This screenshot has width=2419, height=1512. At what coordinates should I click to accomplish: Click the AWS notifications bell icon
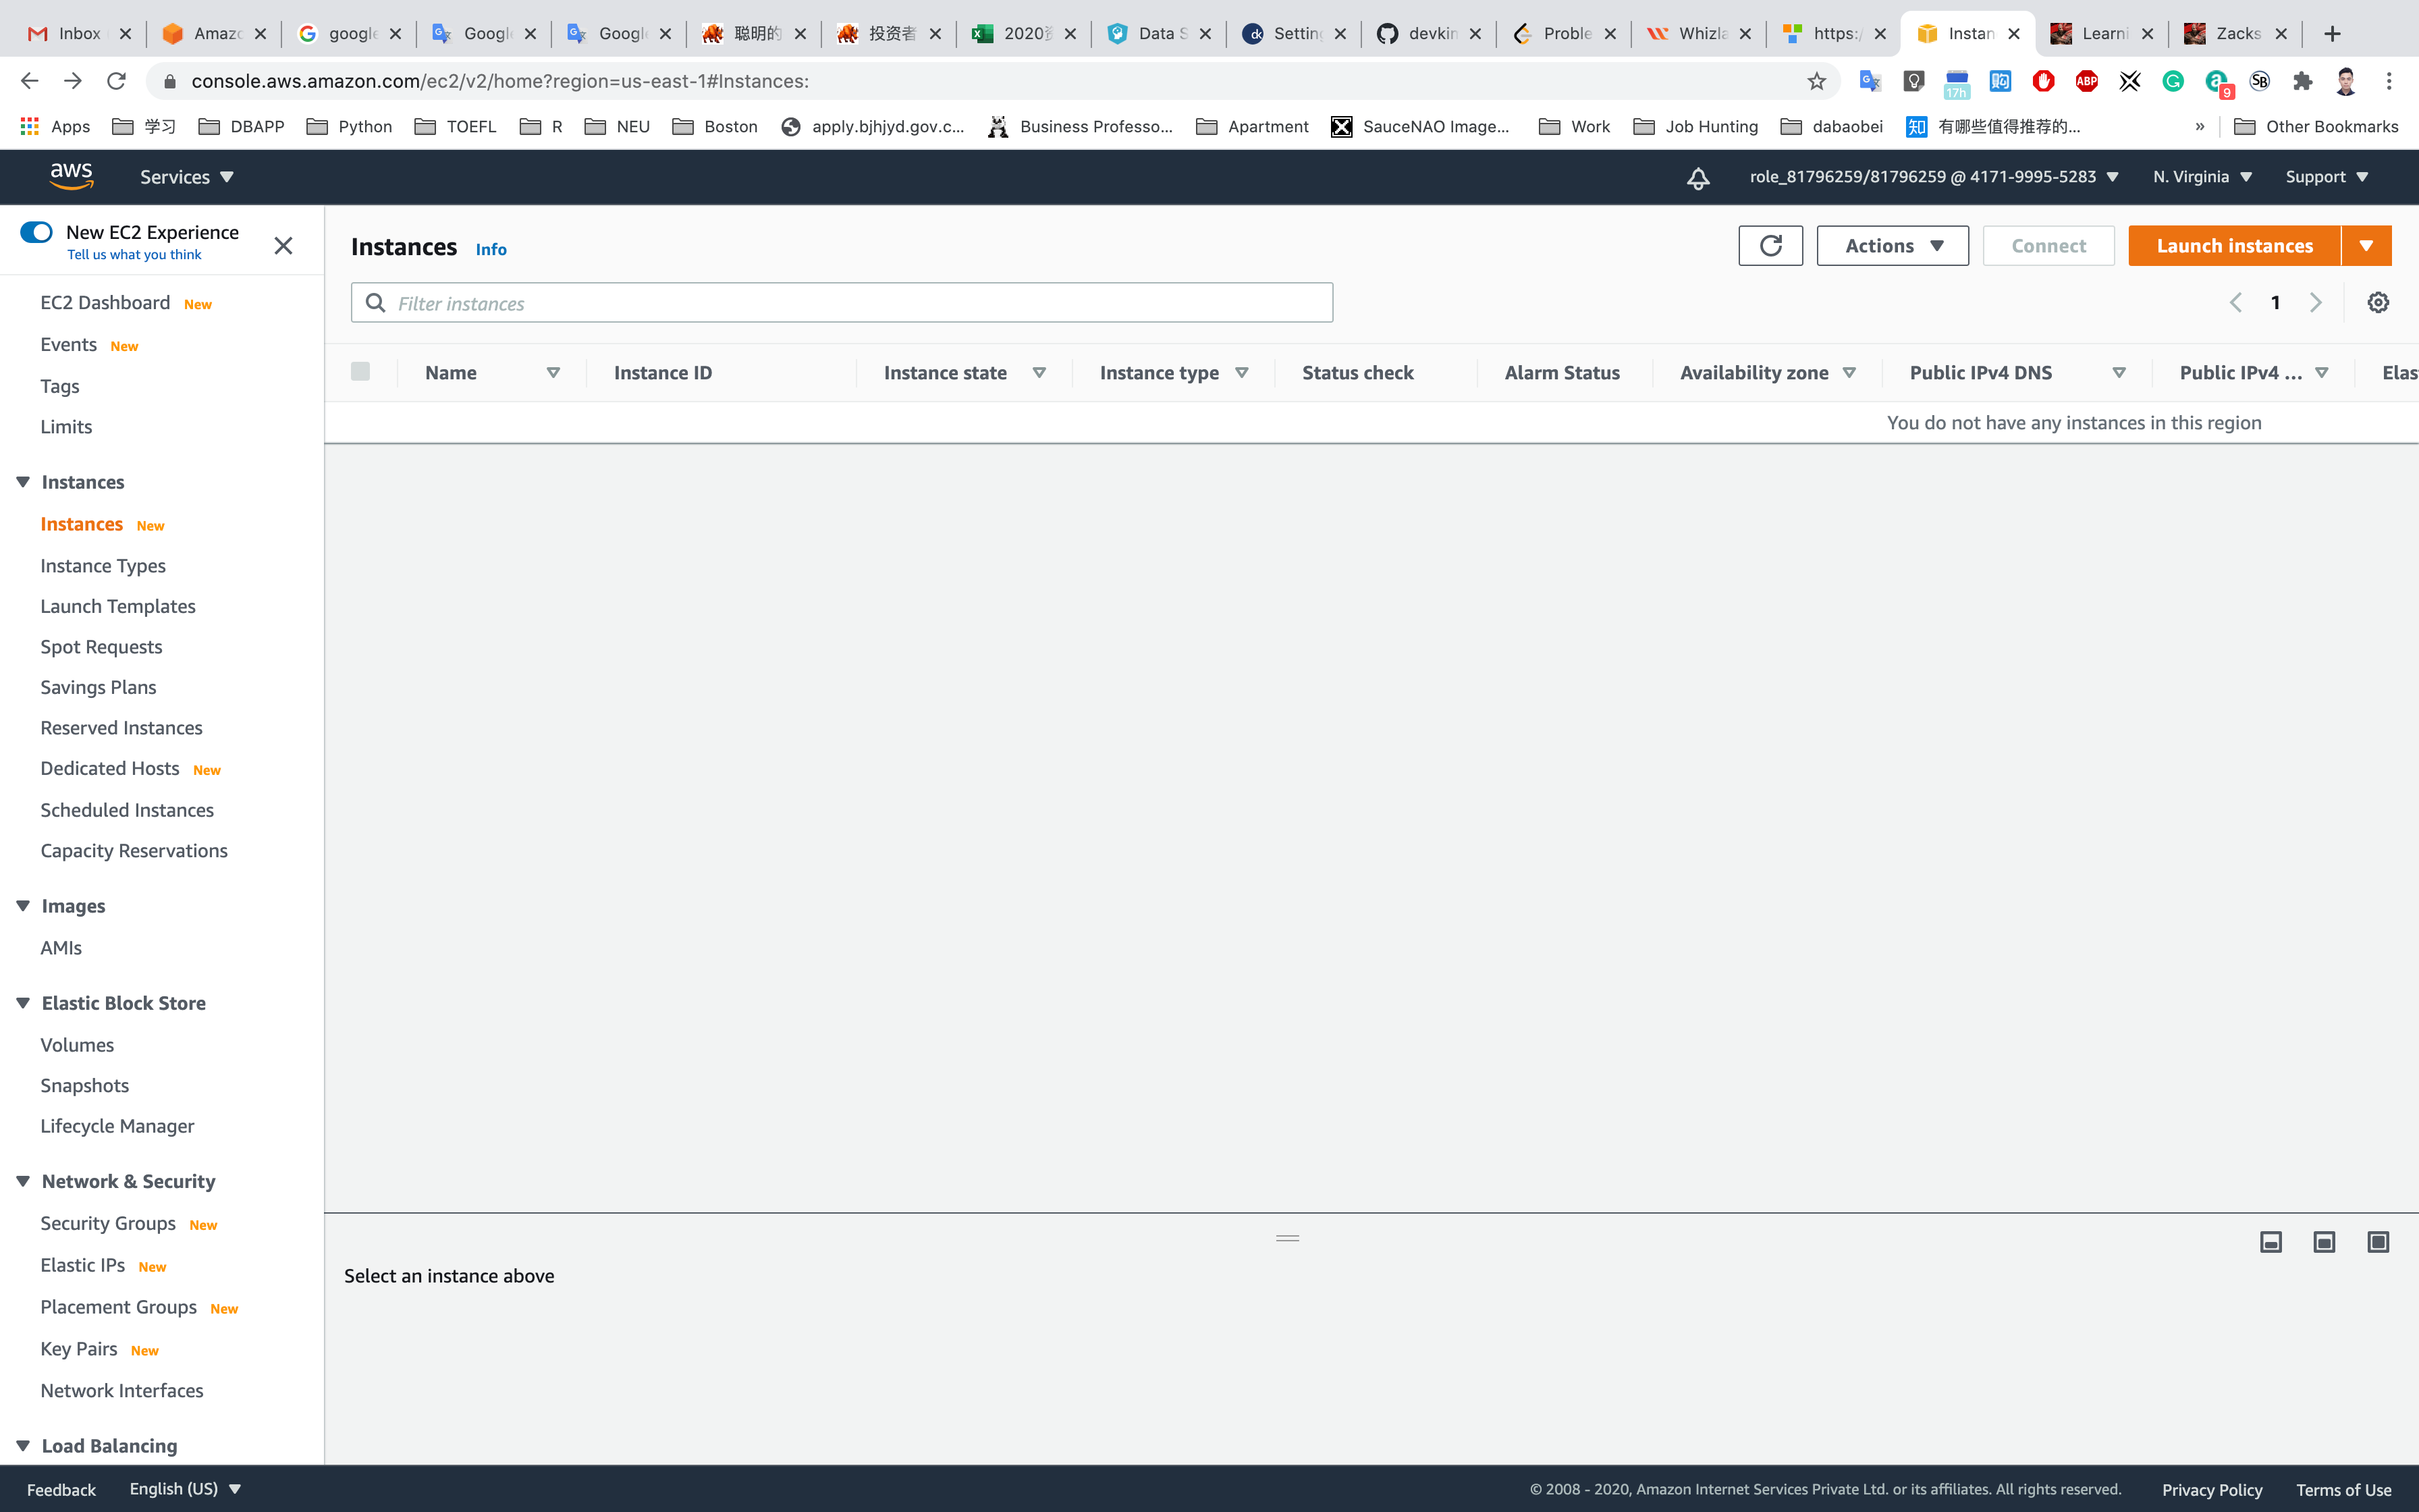[1697, 178]
